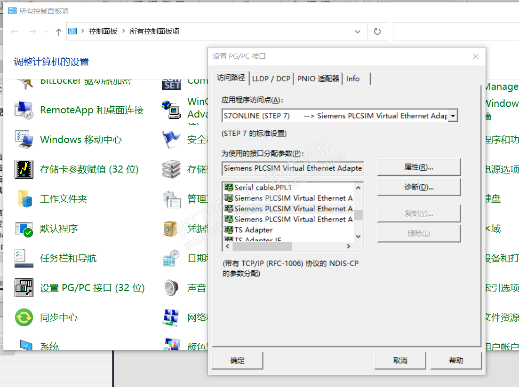Open 键盘 item in Control Panel
The height and width of the screenshot is (387, 519).
[493, 199]
